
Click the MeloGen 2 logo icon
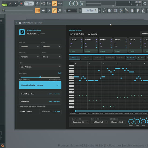pyautogui.click(x=22, y=32)
